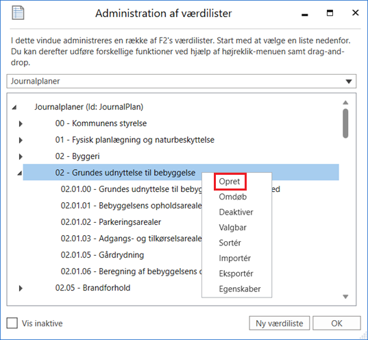
Task: Pick Importér in the context menu
Action: coord(234,258)
